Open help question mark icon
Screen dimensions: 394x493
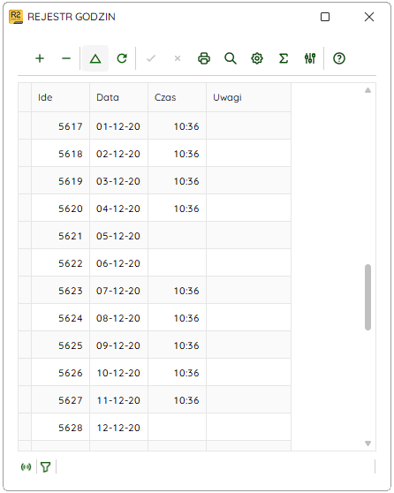tap(339, 58)
